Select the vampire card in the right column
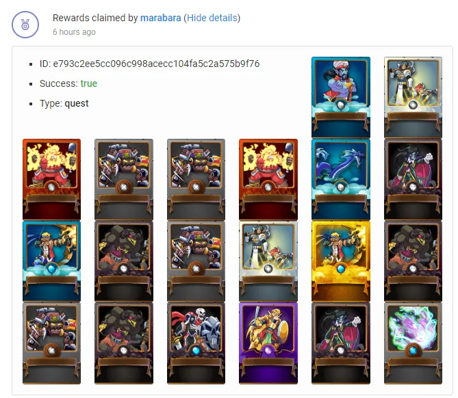The height and width of the screenshot is (398, 458). coord(413,179)
